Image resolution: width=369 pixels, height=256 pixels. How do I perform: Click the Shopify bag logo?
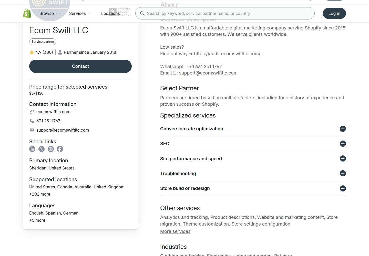pyautogui.click(x=27, y=13)
